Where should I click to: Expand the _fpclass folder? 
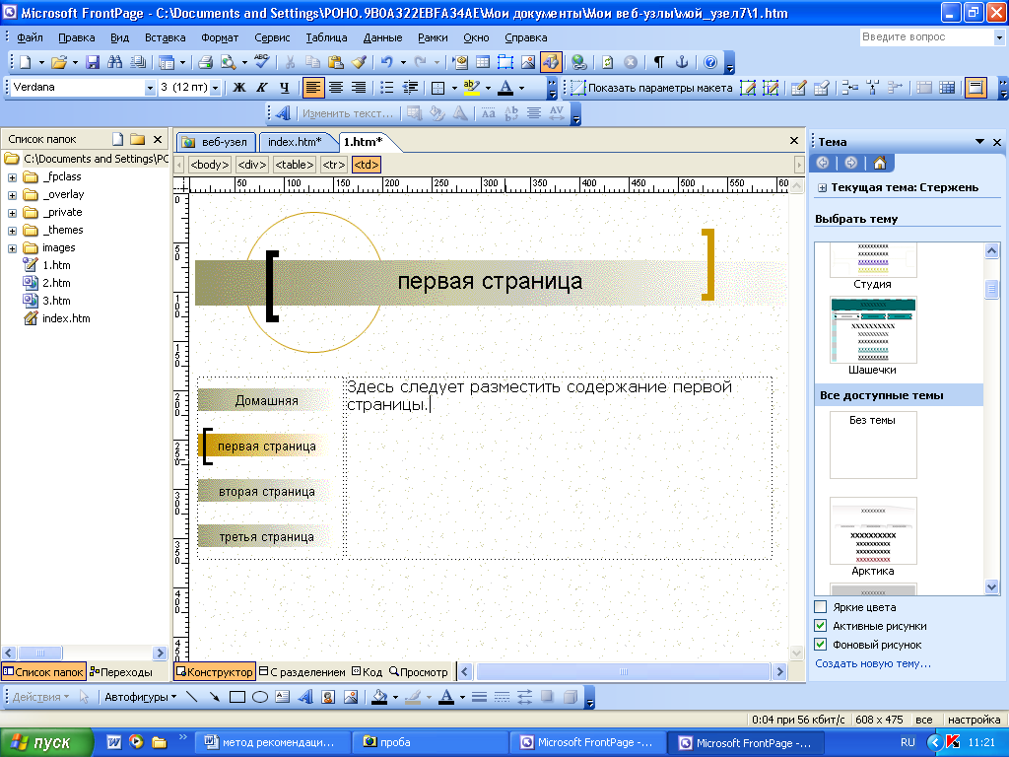coord(12,177)
